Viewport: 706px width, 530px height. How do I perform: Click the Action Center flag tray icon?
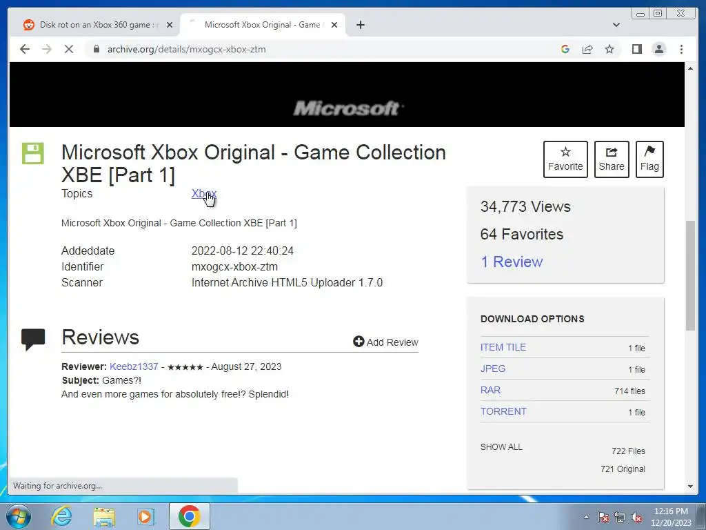[603, 517]
